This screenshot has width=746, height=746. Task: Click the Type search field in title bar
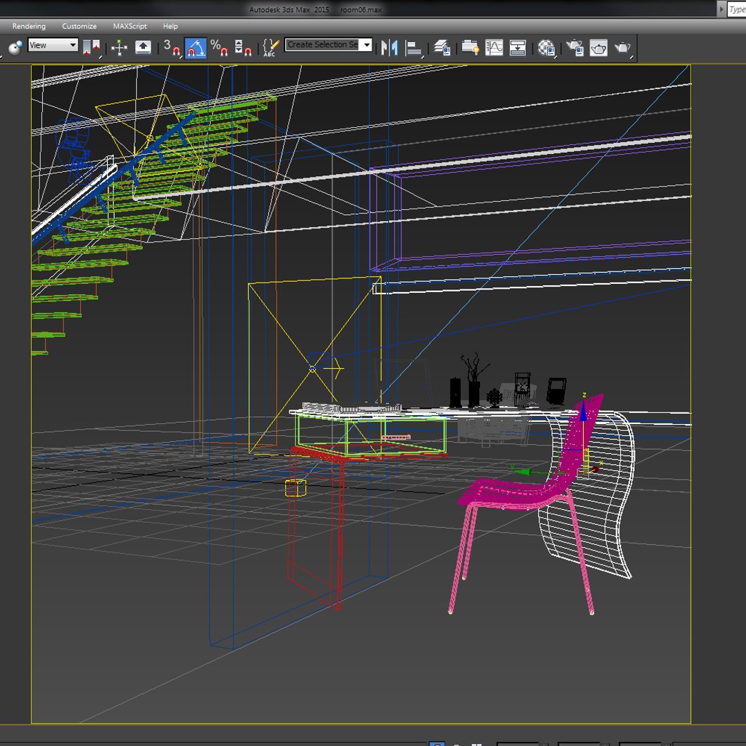(x=736, y=10)
